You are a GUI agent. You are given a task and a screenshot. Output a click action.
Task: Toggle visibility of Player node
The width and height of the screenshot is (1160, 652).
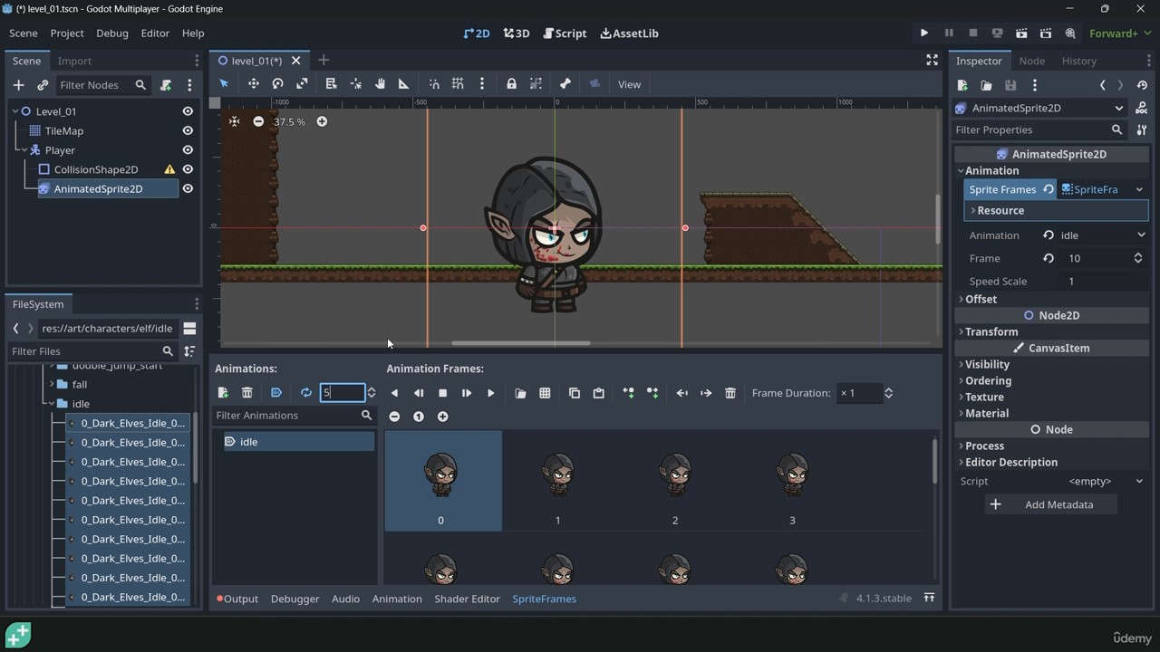188,150
